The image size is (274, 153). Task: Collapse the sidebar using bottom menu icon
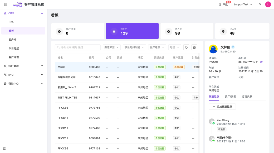4,149
